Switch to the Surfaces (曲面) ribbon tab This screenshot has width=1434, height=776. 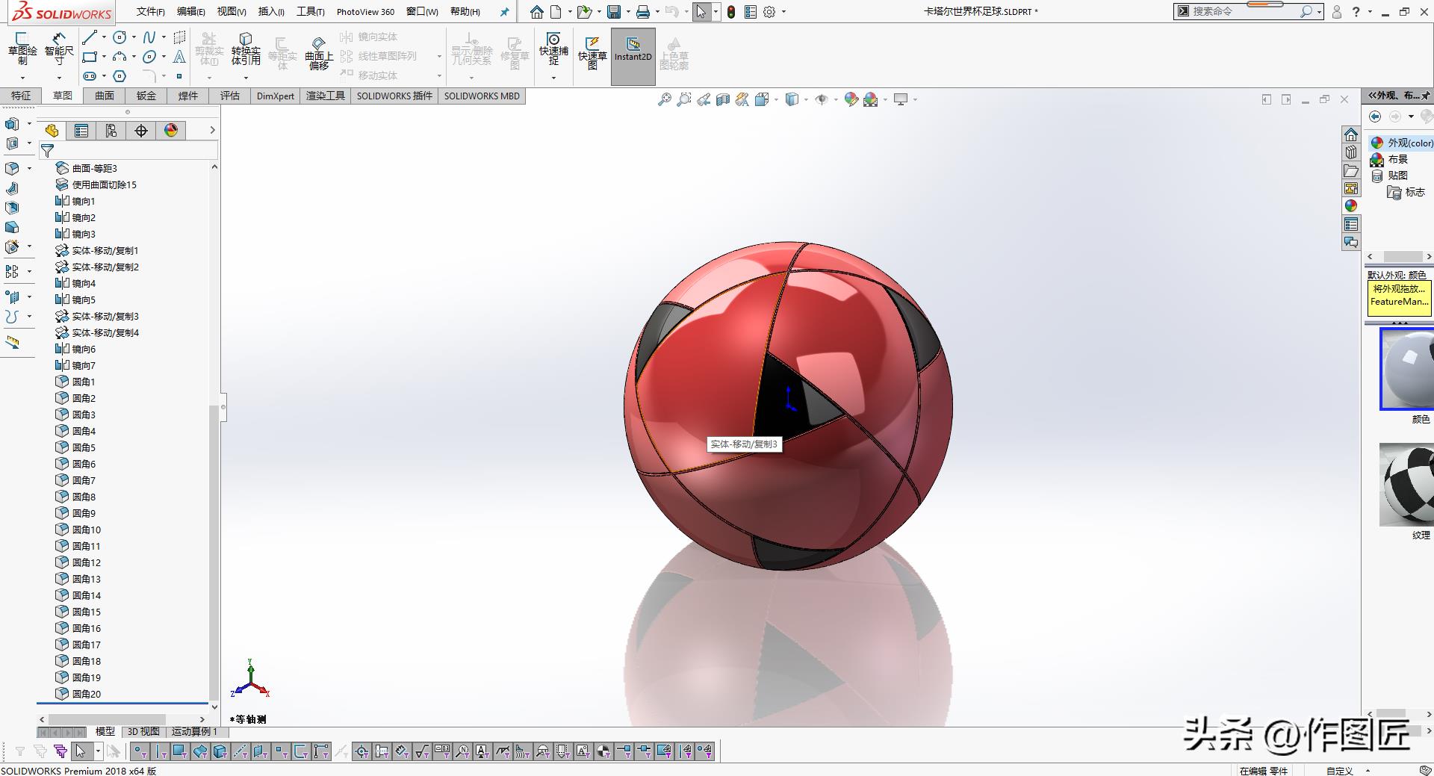105,96
